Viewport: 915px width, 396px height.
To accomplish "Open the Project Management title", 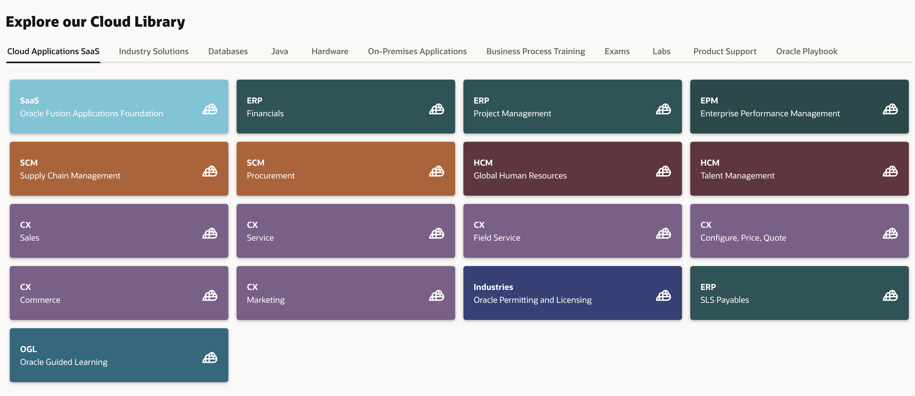I will pyautogui.click(x=512, y=114).
